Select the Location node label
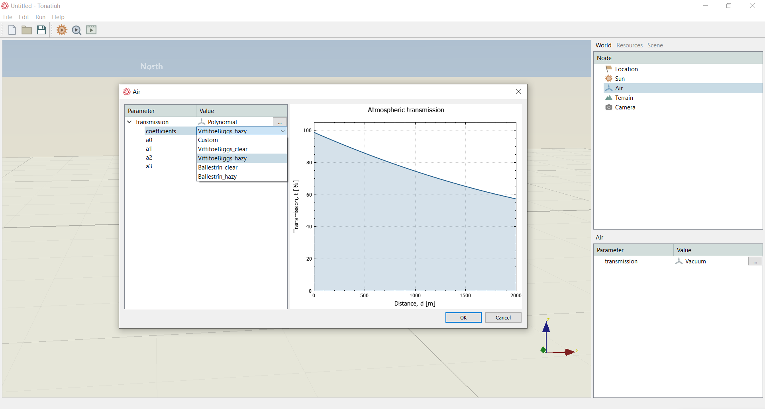Image resolution: width=765 pixels, height=409 pixels. coord(626,69)
